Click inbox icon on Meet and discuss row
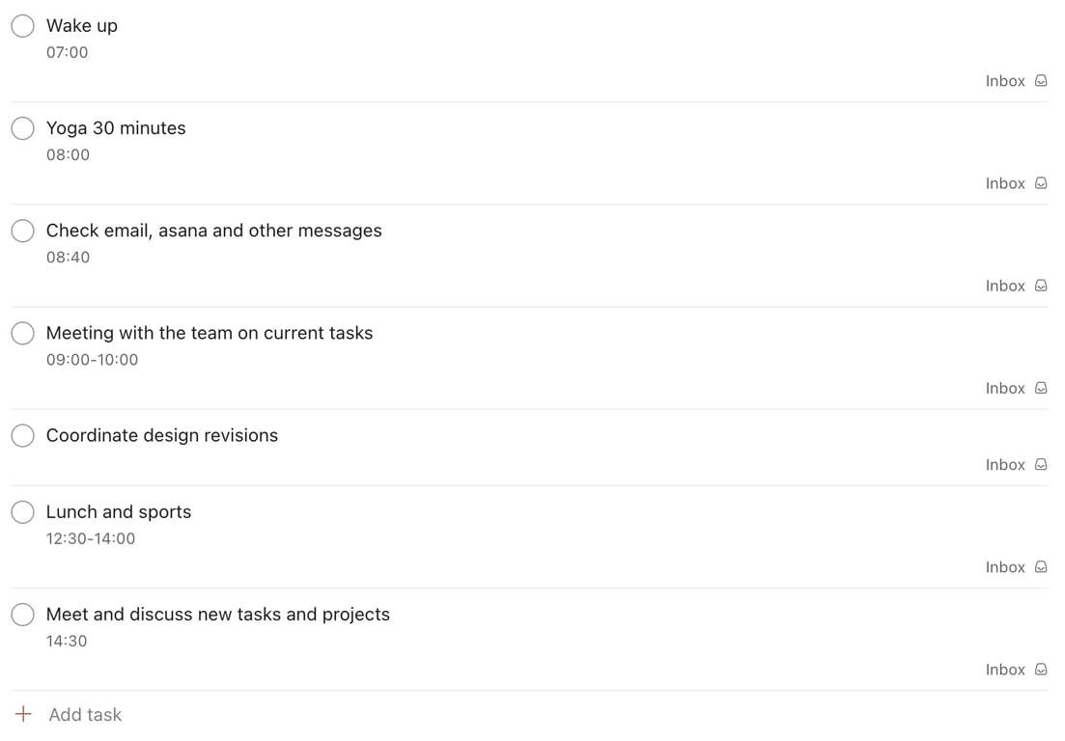This screenshot has height=741, width=1065. coord(1041,670)
